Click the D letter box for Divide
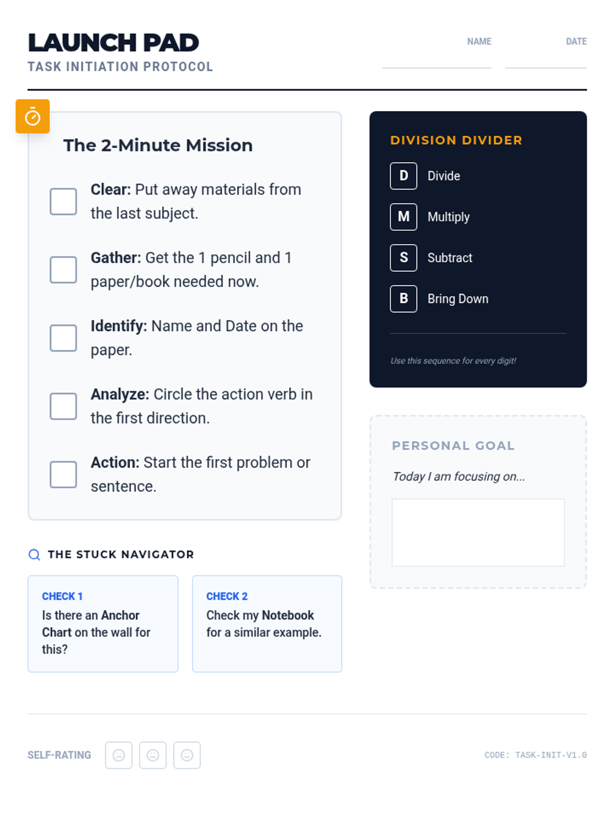This screenshot has width=614, height=819. coord(403,176)
